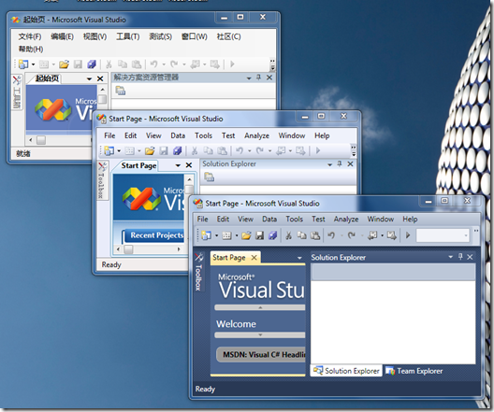The height and width of the screenshot is (412, 494).
Task: Click Open File icon in Chinese window toolbar
Action: 64,64
